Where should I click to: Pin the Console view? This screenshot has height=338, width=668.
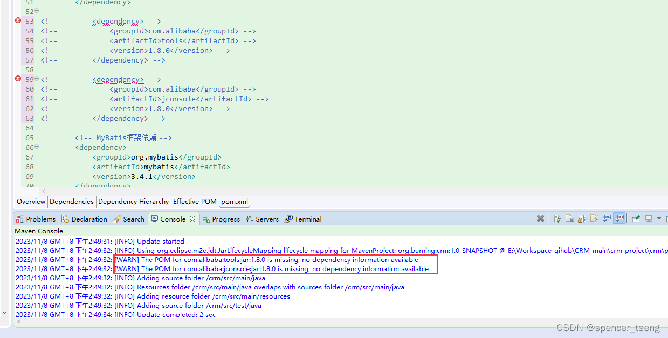click(635, 218)
